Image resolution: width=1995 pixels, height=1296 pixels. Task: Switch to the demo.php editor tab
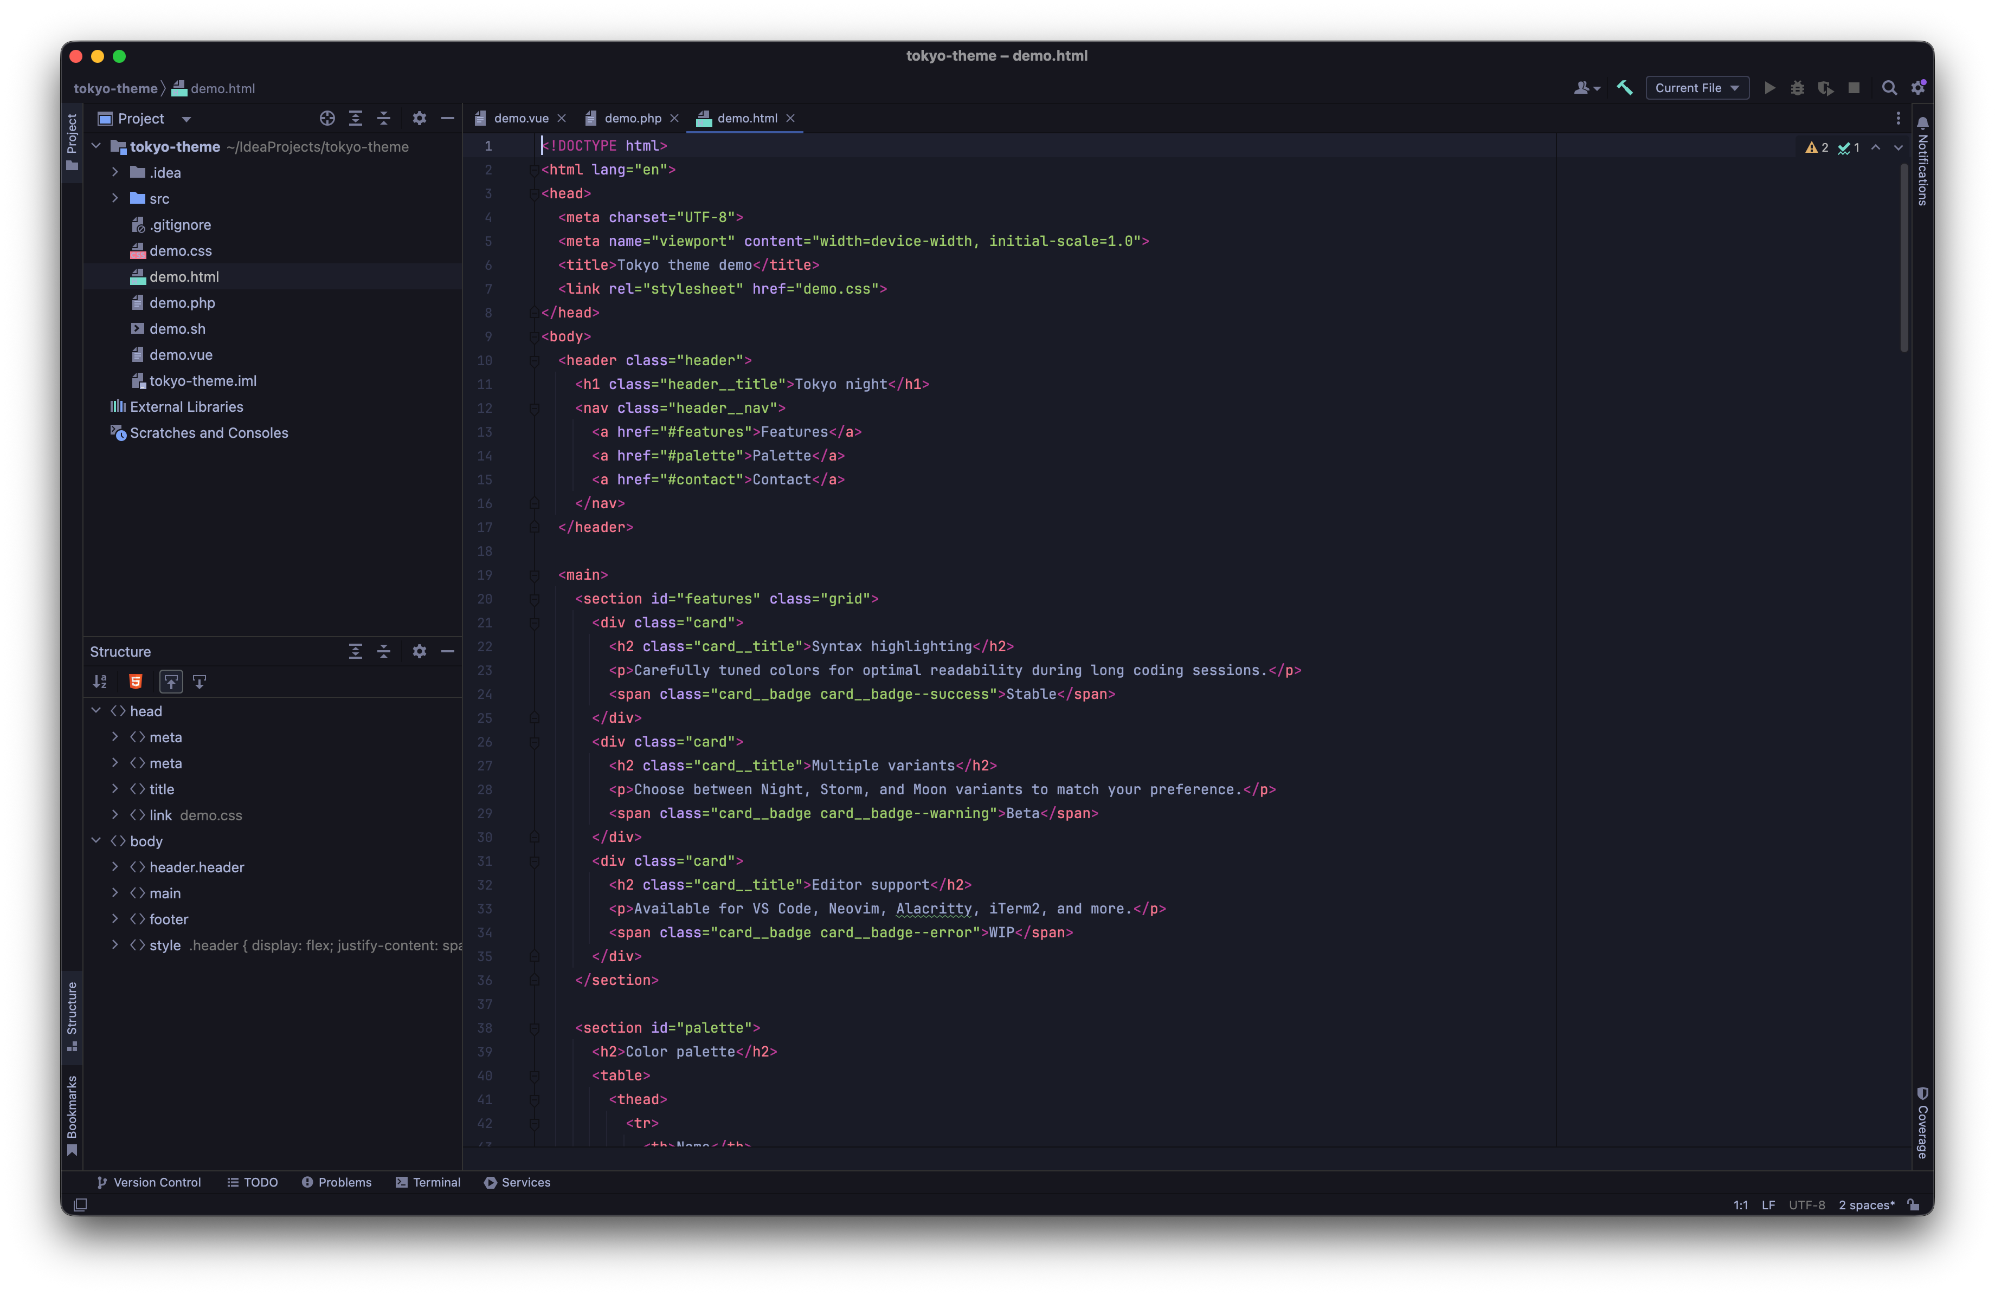point(632,118)
